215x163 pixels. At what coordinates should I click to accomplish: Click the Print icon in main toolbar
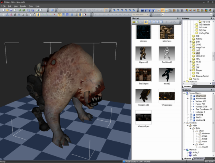coord(37,10)
